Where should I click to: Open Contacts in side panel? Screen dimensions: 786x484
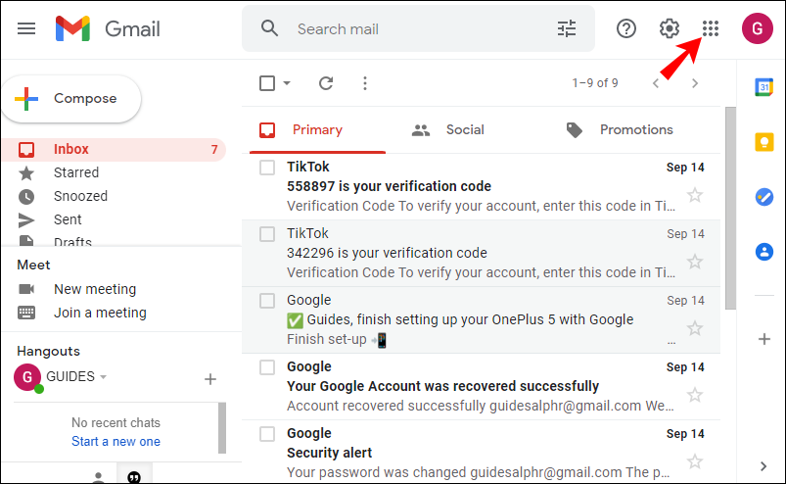(763, 252)
